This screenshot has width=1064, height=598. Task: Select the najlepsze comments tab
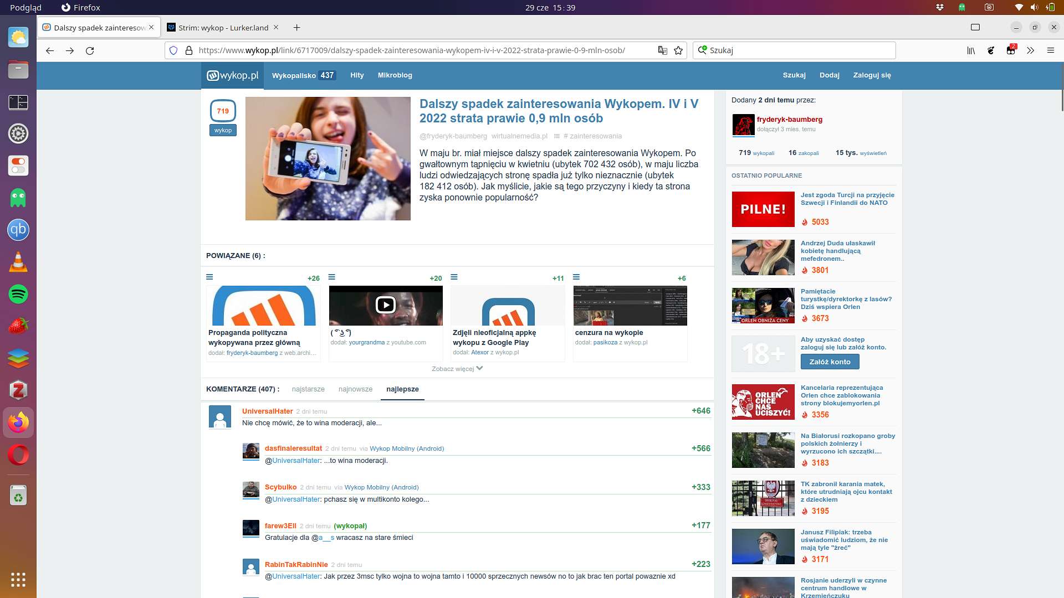[402, 389]
